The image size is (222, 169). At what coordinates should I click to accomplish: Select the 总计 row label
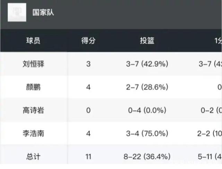33,157
